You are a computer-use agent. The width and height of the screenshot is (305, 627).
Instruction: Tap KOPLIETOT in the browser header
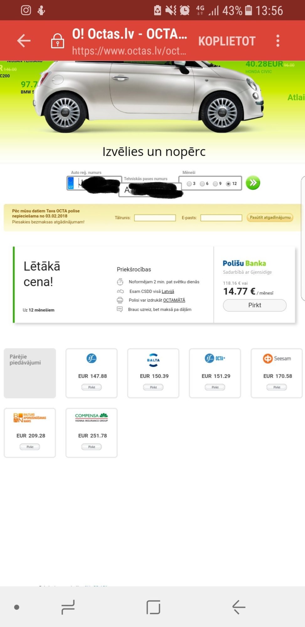227,41
